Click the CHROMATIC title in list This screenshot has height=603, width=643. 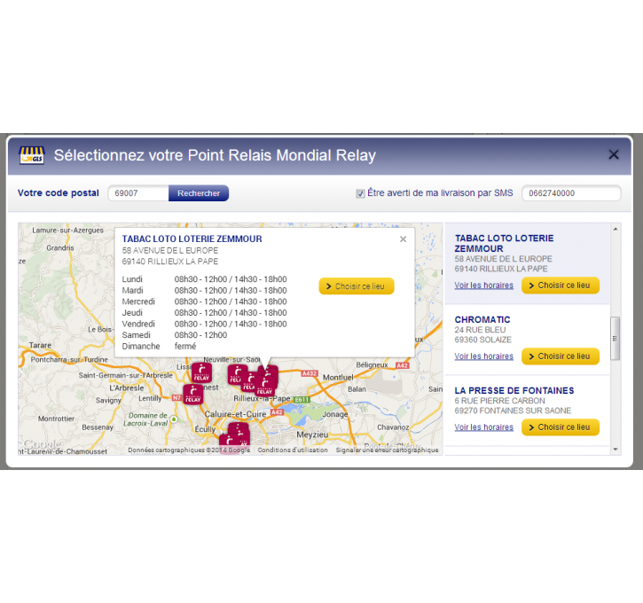(482, 320)
